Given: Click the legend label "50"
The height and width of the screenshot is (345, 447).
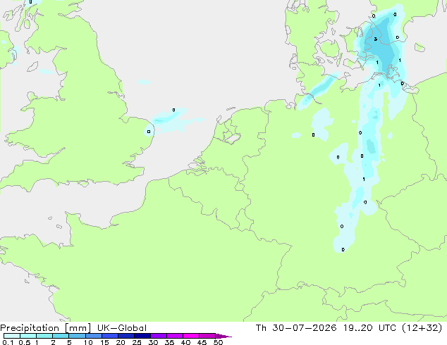Looking at the screenshot, I should tap(218, 342).
